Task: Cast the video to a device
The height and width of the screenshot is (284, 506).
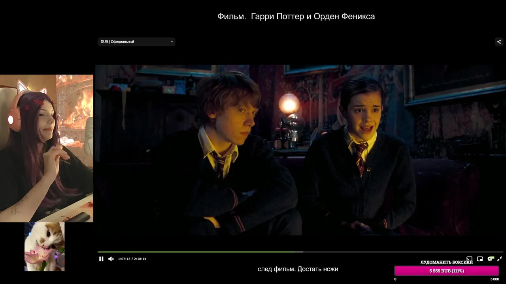Action: pos(469,259)
